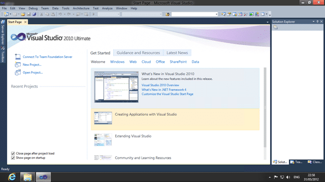
Task: Click the Find in Files toolbar icon
Action: coord(167,14)
